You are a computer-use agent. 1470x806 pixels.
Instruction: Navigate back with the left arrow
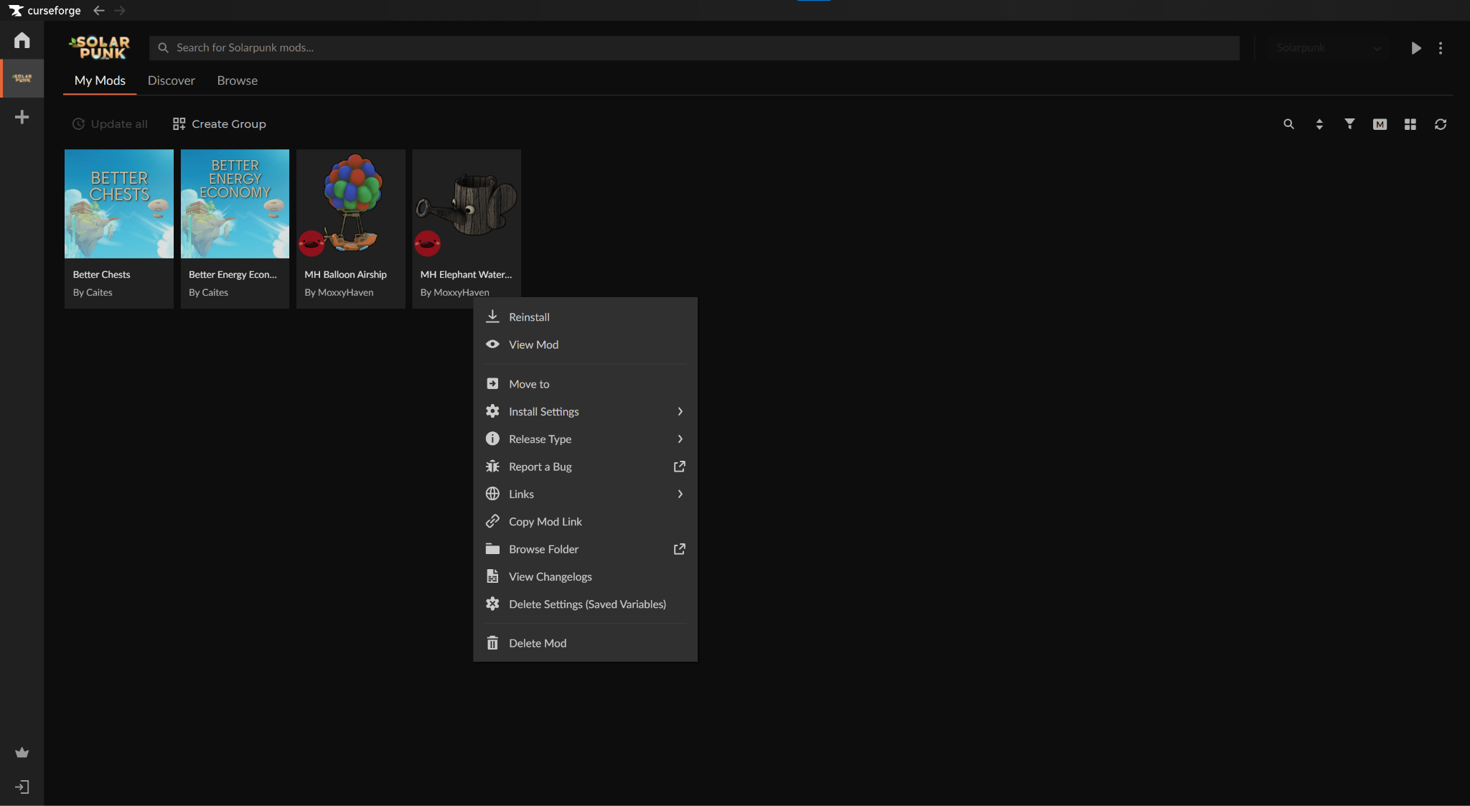(99, 11)
